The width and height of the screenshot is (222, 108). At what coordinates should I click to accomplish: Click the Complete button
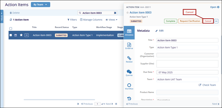170,21
